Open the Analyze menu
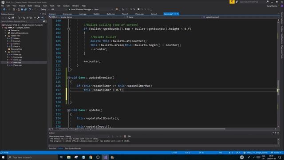This screenshot has height=160, width=284. [x=66, y=6]
